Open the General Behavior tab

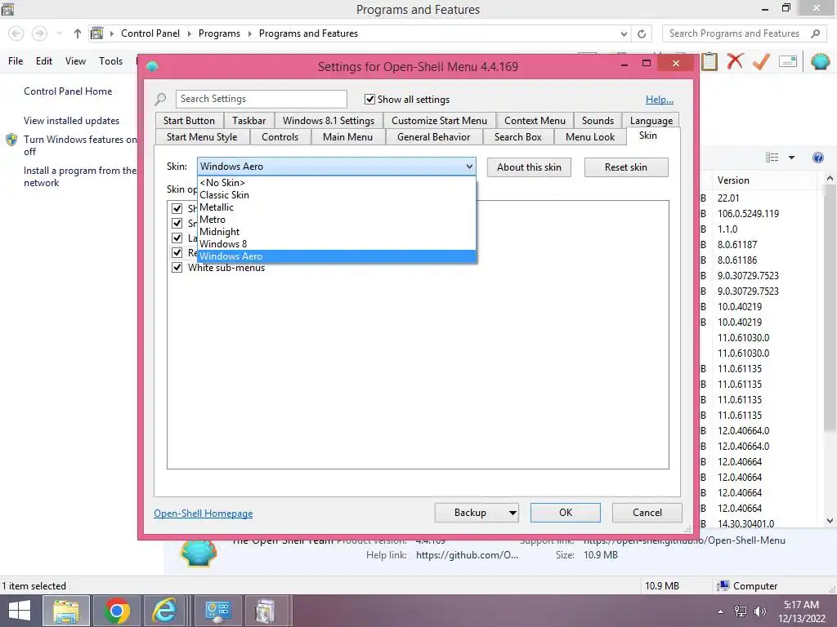[433, 137]
